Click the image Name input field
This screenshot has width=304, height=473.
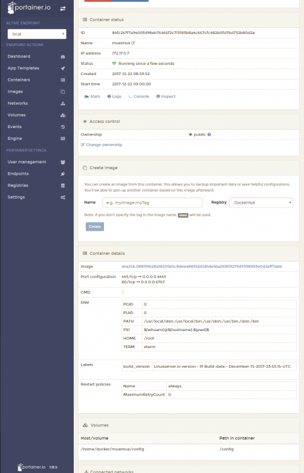coord(152,202)
